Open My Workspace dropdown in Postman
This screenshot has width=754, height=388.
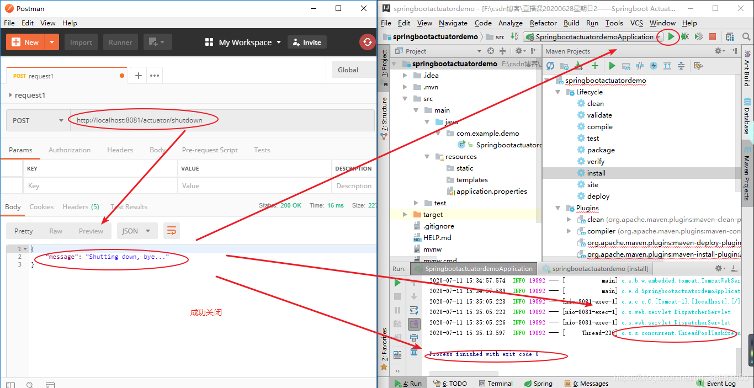[243, 42]
